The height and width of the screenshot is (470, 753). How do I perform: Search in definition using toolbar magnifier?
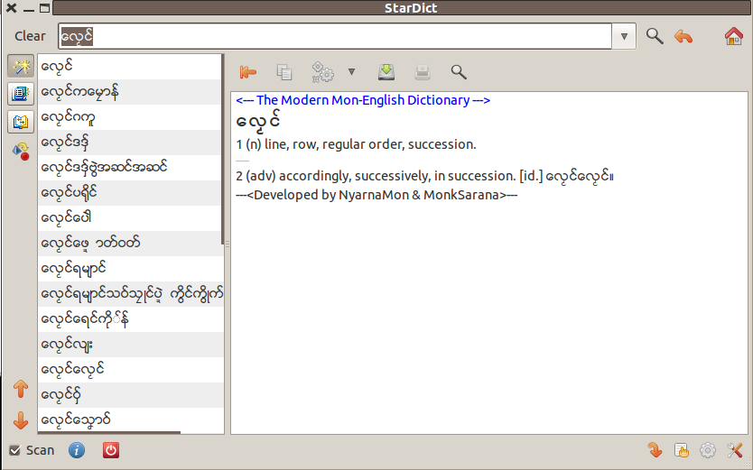pyautogui.click(x=459, y=71)
